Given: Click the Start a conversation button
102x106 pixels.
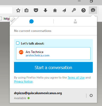Looking at the screenshot, I should [x=53, y=68].
